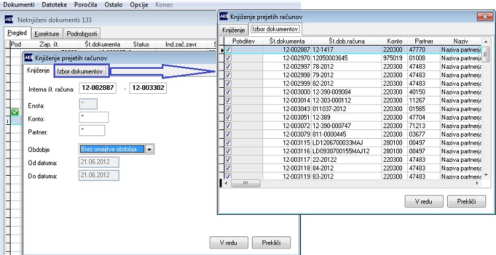Uncheck confirmation for document 12-002970
Image resolution: width=496 pixels, height=255 pixels.
tap(227, 58)
